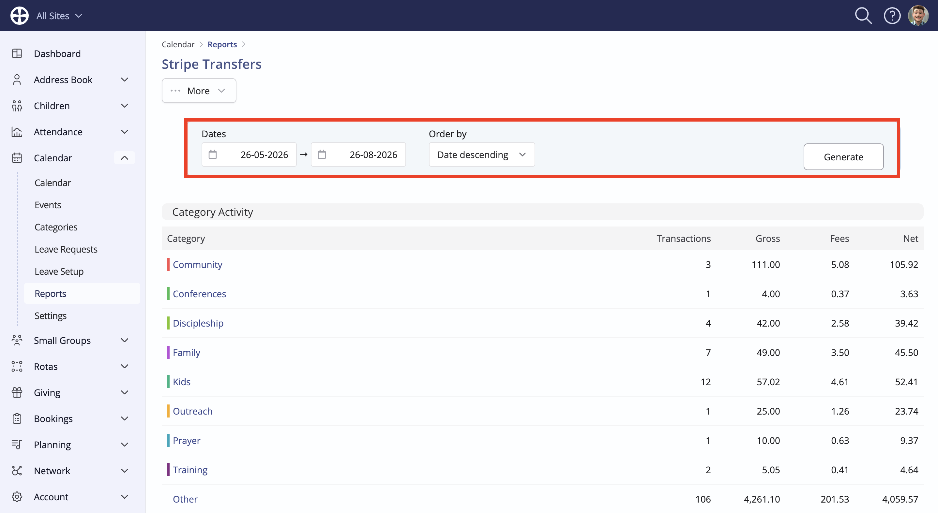The width and height of the screenshot is (938, 513).
Task: Click the Community category red color bar
Action: coord(168,264)
